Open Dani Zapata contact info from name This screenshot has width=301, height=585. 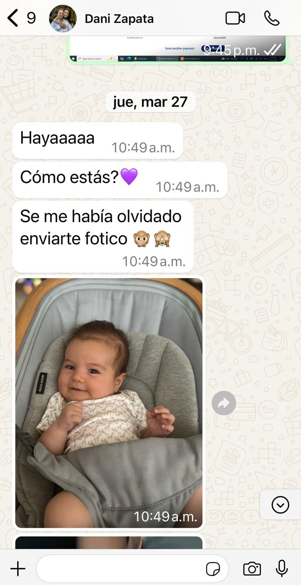119,18
